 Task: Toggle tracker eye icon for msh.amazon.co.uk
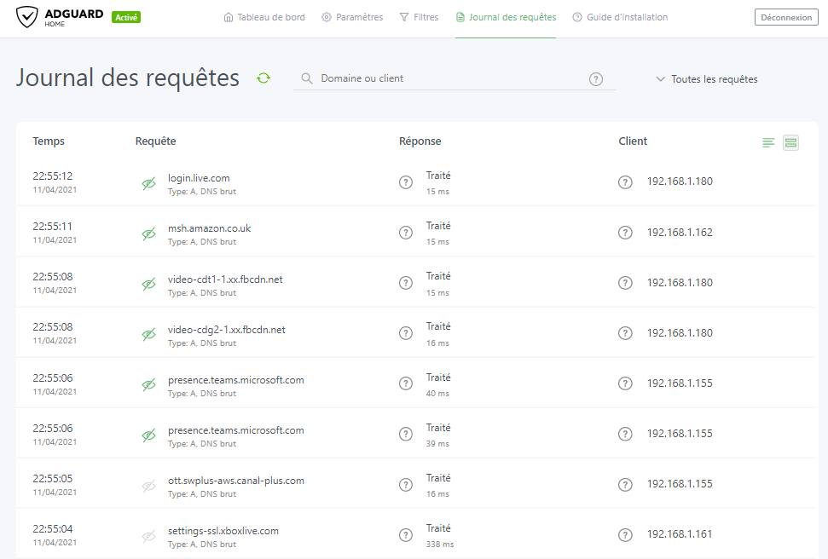point(149,233)
